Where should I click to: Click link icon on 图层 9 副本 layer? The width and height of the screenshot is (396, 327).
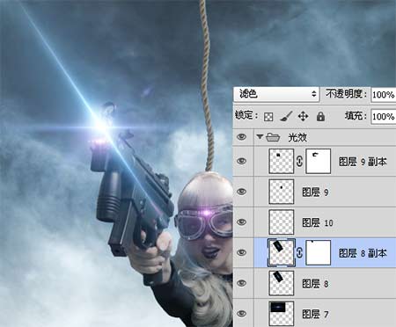299,162
